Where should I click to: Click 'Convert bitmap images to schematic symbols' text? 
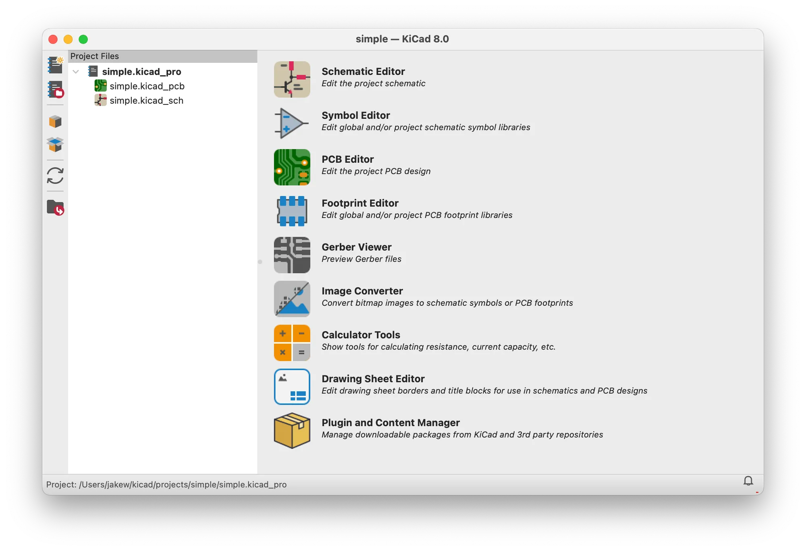pos(447,303)
